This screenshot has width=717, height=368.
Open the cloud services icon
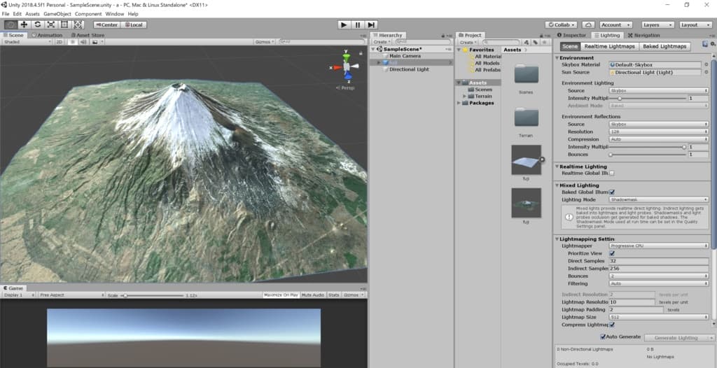(x=588, y=24)
